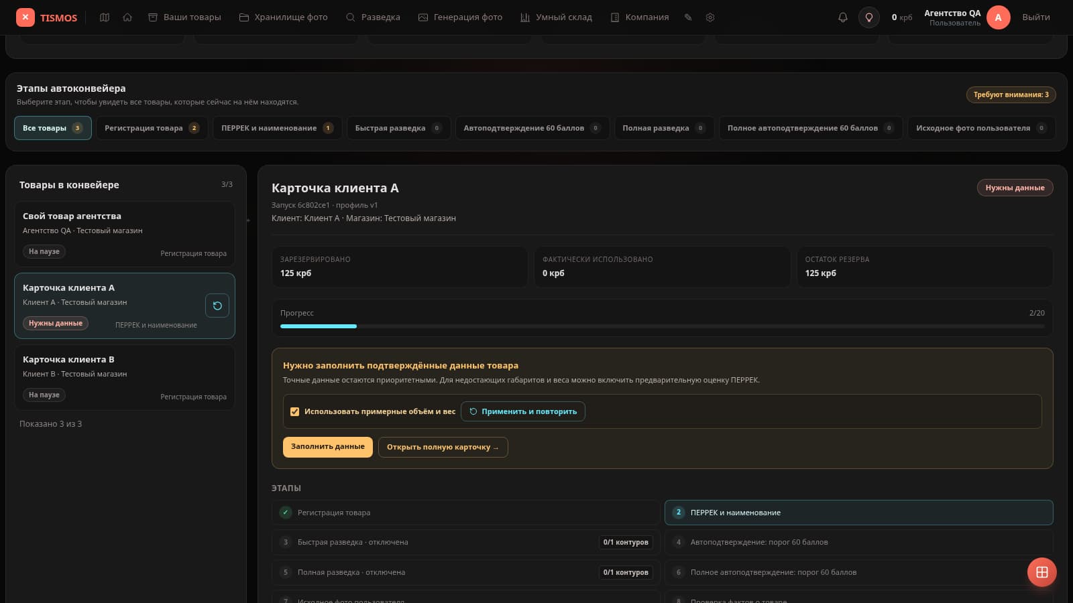Select ПЕРРЕК и наименование stage filter tab
The width and height of the screenshot is (1073, 603).
pyautogui.click(x=278, y=128)
